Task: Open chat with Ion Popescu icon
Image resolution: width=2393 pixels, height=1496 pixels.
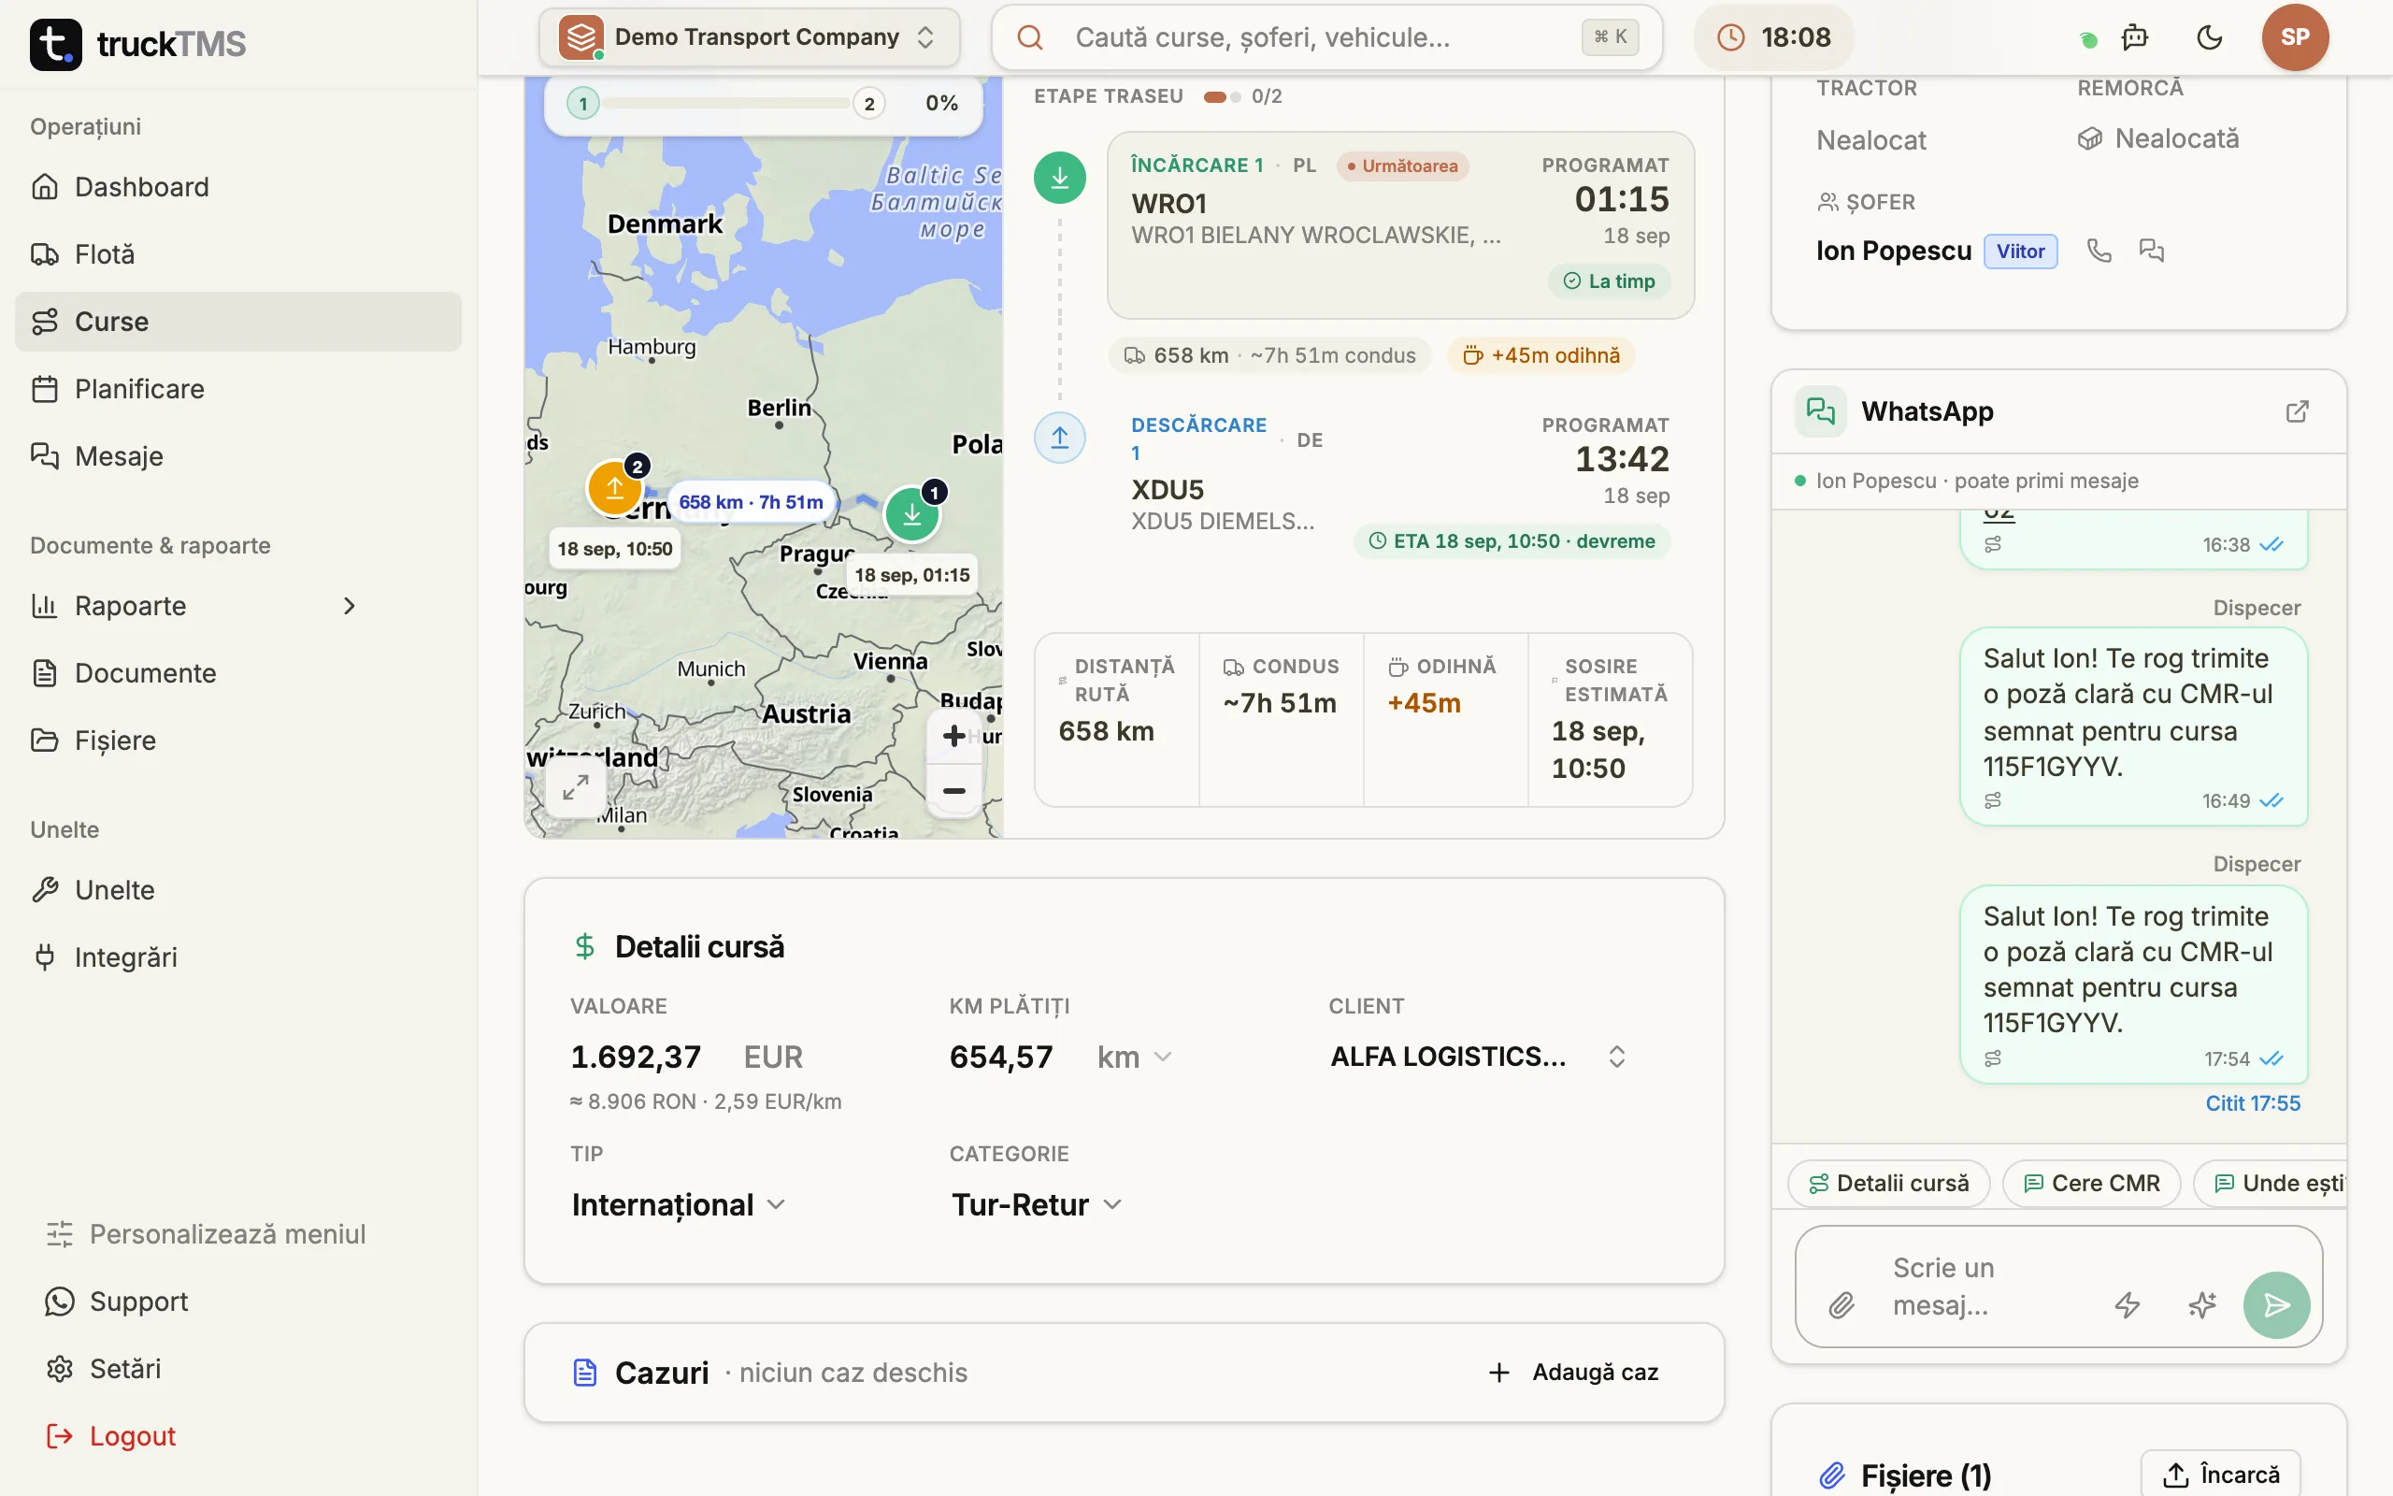Action: pyautogui.click(x=2152, y=251)
